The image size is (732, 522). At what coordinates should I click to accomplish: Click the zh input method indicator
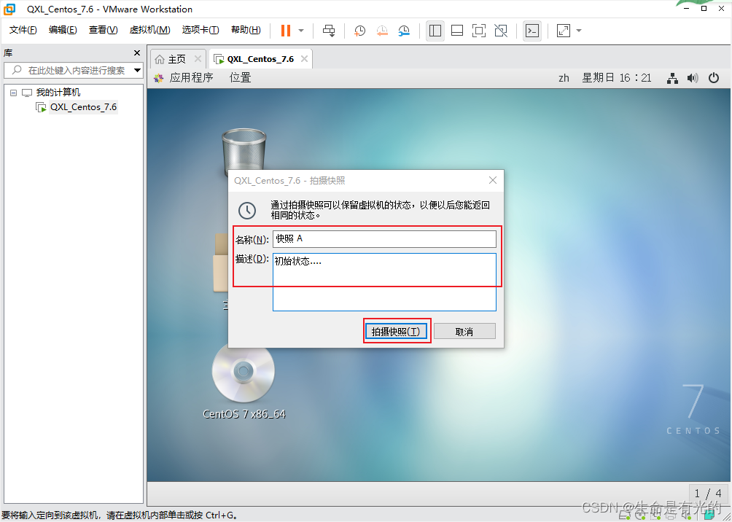click(x=564, y=78)
